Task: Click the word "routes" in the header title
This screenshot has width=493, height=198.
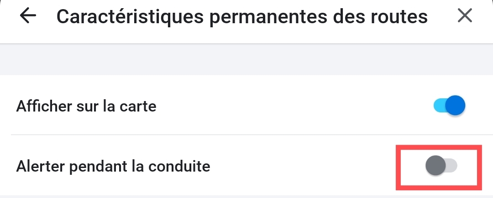Action: click(403, 17)
